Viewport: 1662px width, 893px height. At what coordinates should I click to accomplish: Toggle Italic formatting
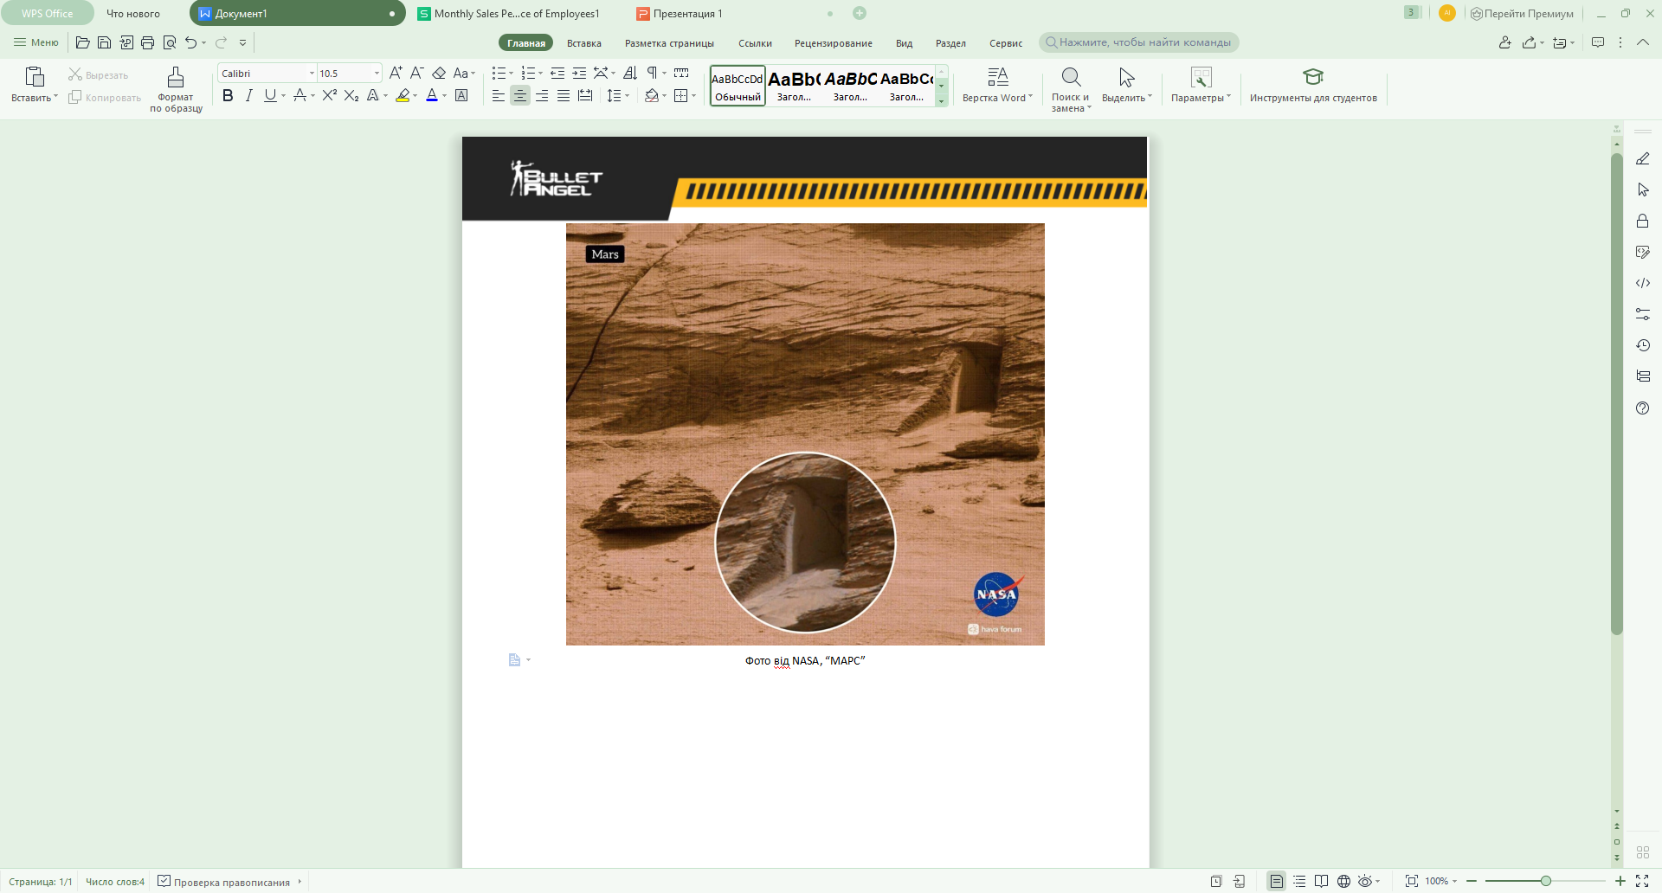click(249, 96)
